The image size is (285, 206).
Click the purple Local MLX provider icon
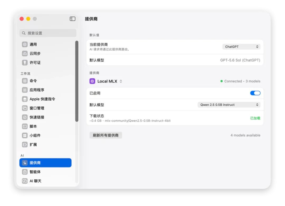tap(92, 81)
